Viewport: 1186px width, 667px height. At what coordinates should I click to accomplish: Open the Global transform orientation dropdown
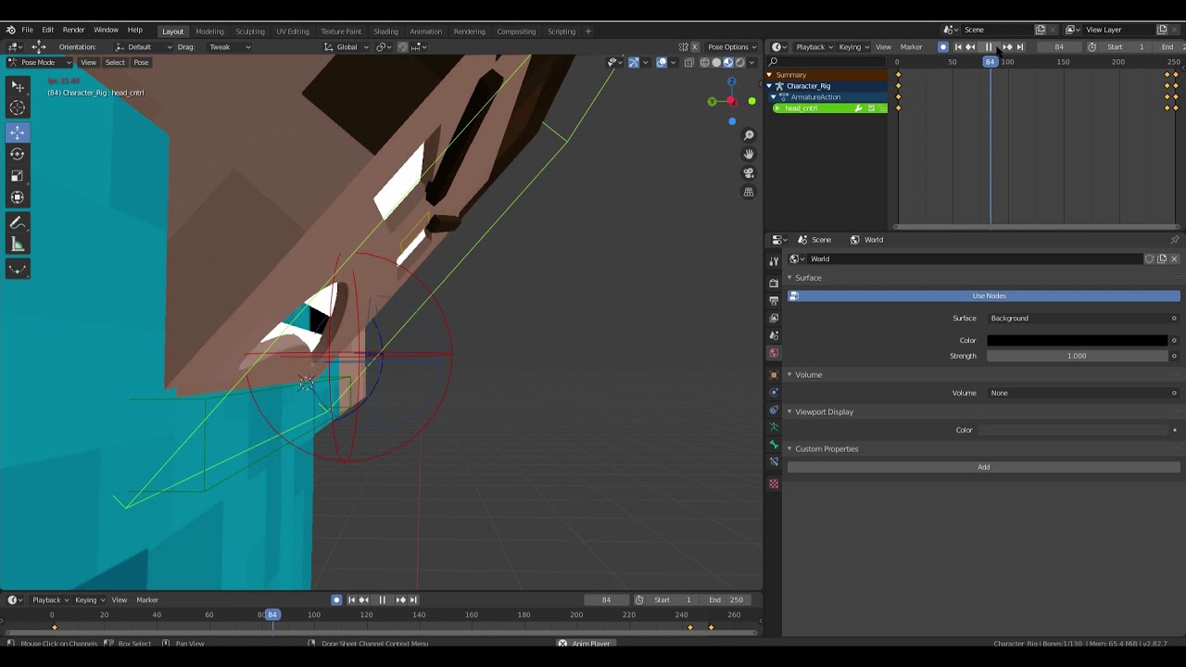(347, 47)
